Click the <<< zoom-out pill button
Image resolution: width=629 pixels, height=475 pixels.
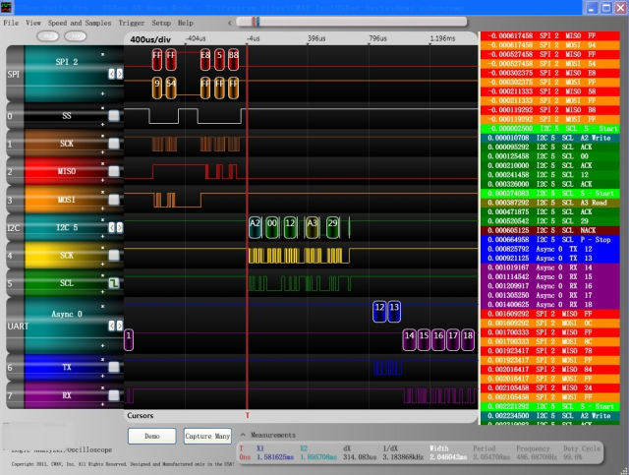pyautogui.click(x=48, y=36)
